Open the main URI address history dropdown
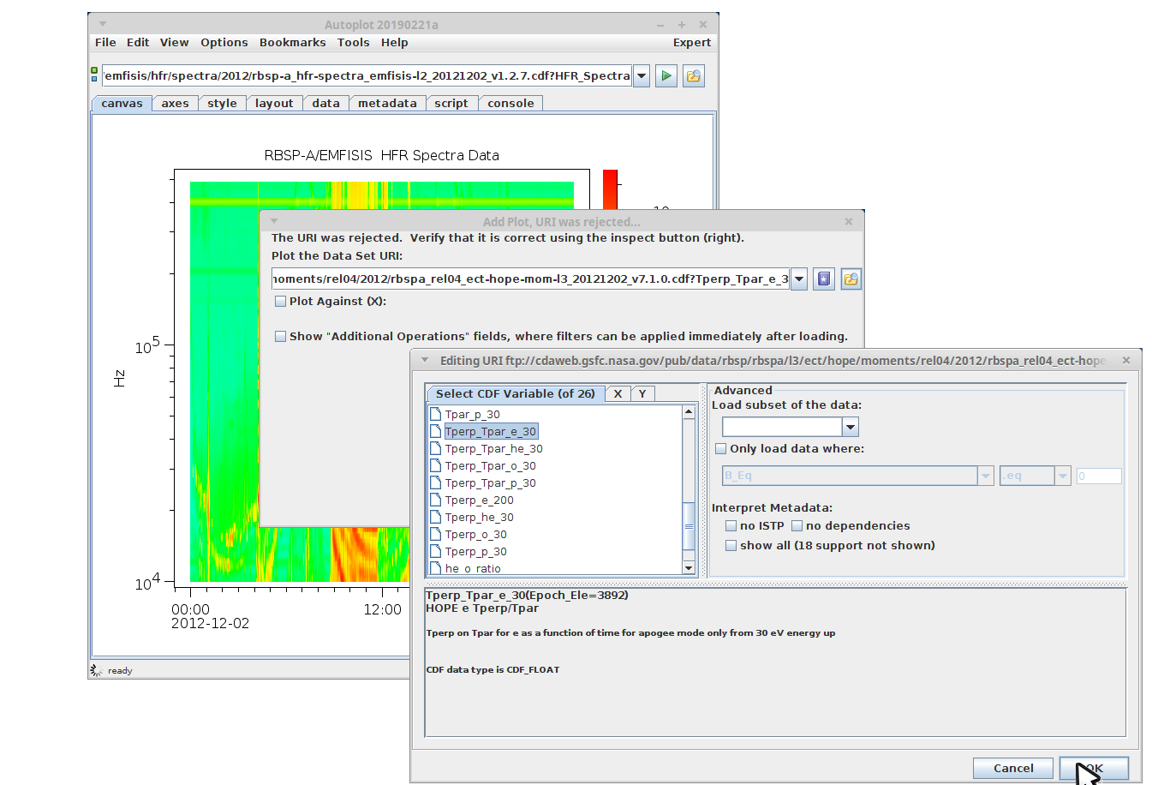 click(641, 76)
